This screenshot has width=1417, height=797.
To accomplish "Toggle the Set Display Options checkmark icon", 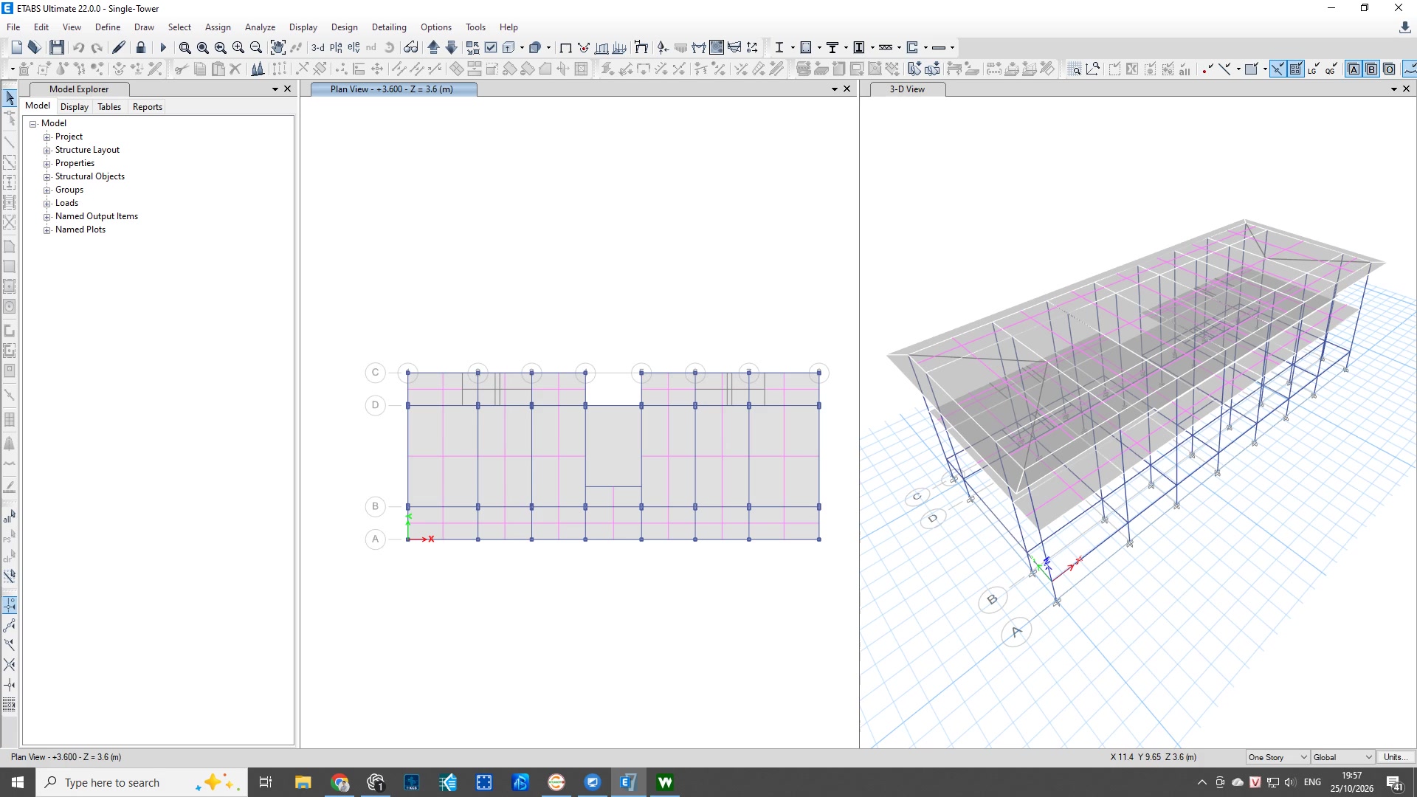I will pyautogui.click(x=491, y=47).
